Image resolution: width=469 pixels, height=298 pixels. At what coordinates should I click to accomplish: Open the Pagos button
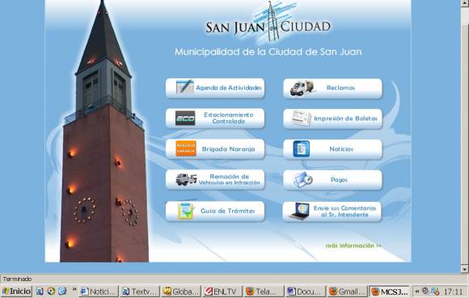click(332, 180)
